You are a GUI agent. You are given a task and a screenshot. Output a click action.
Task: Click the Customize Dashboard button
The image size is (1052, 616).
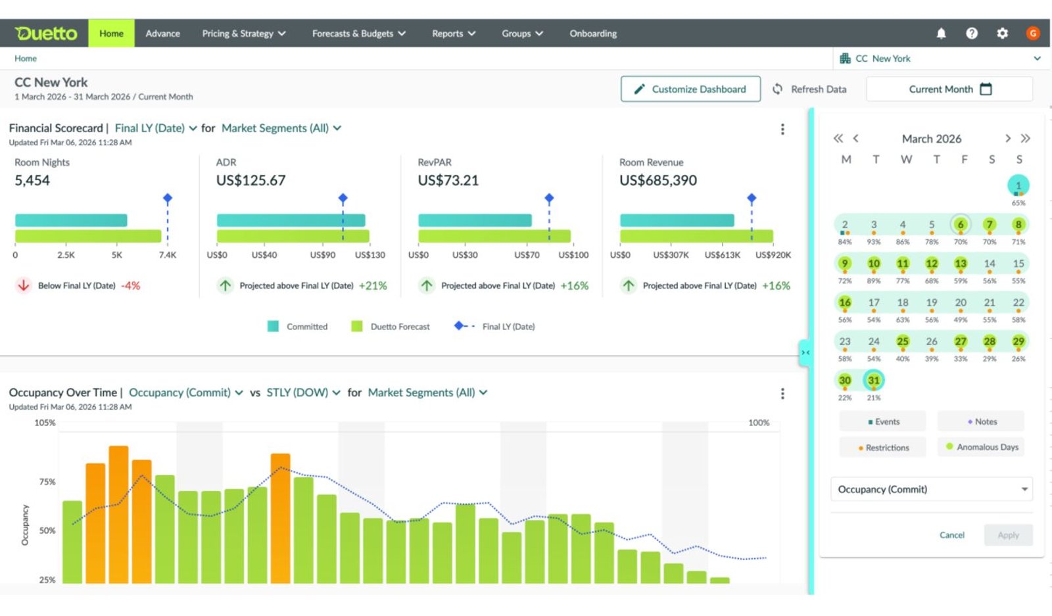pos(690,89)
